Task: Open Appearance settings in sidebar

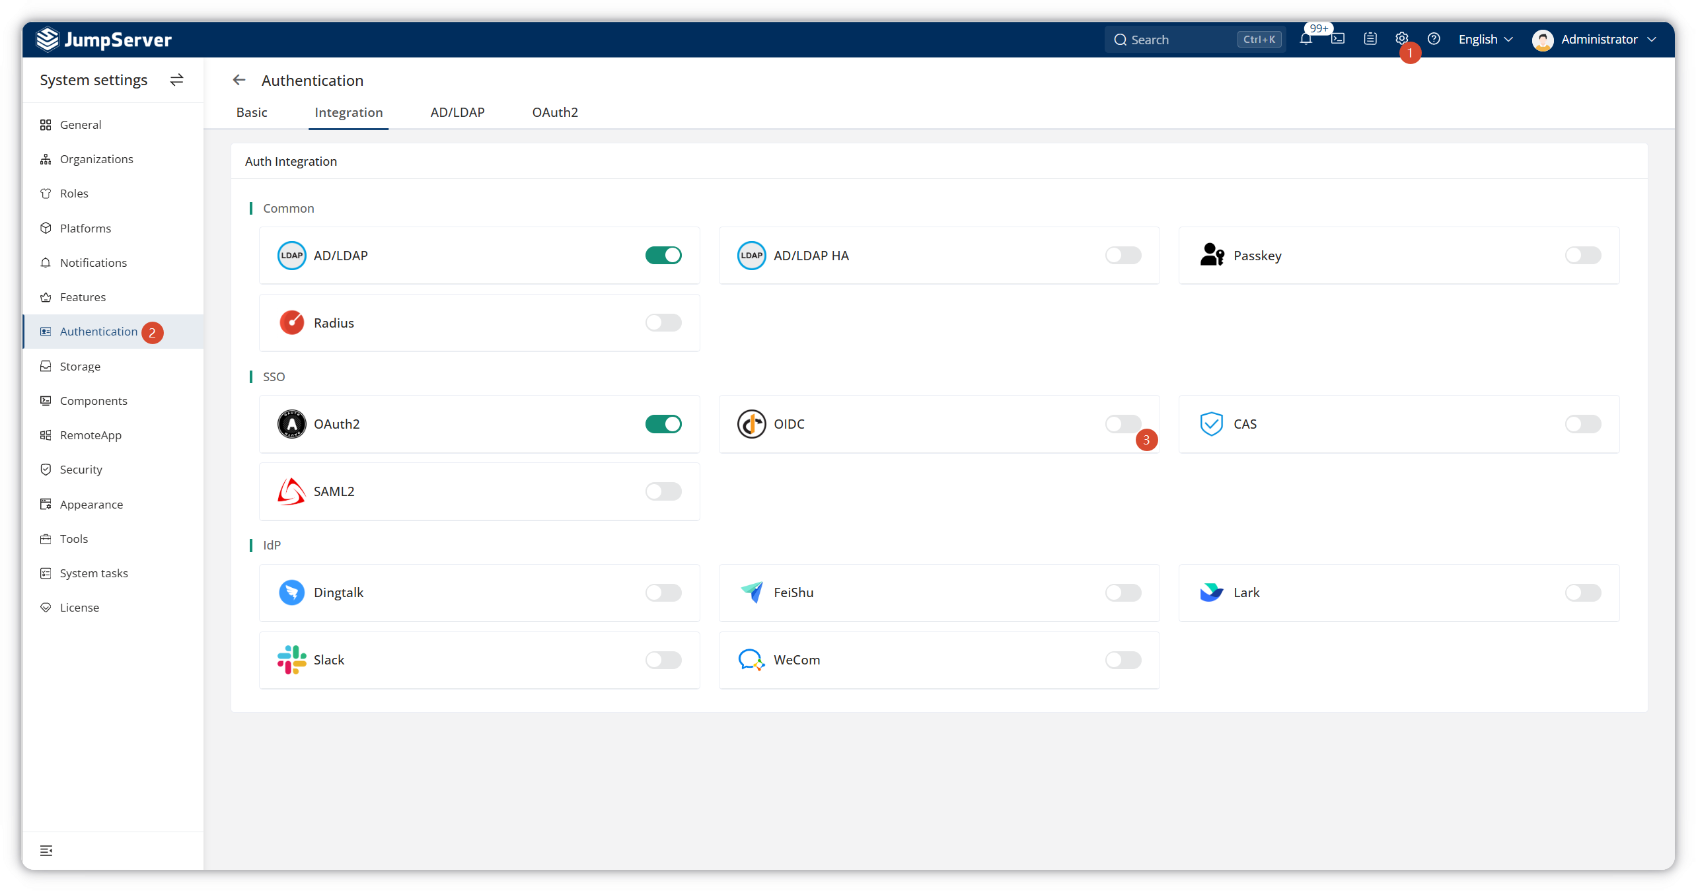Action: tap(113, 505)
